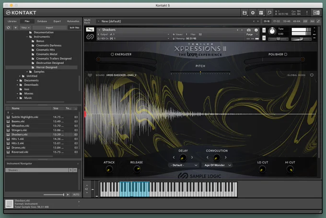Click next delay preset arrow

(x=192, y=158)
